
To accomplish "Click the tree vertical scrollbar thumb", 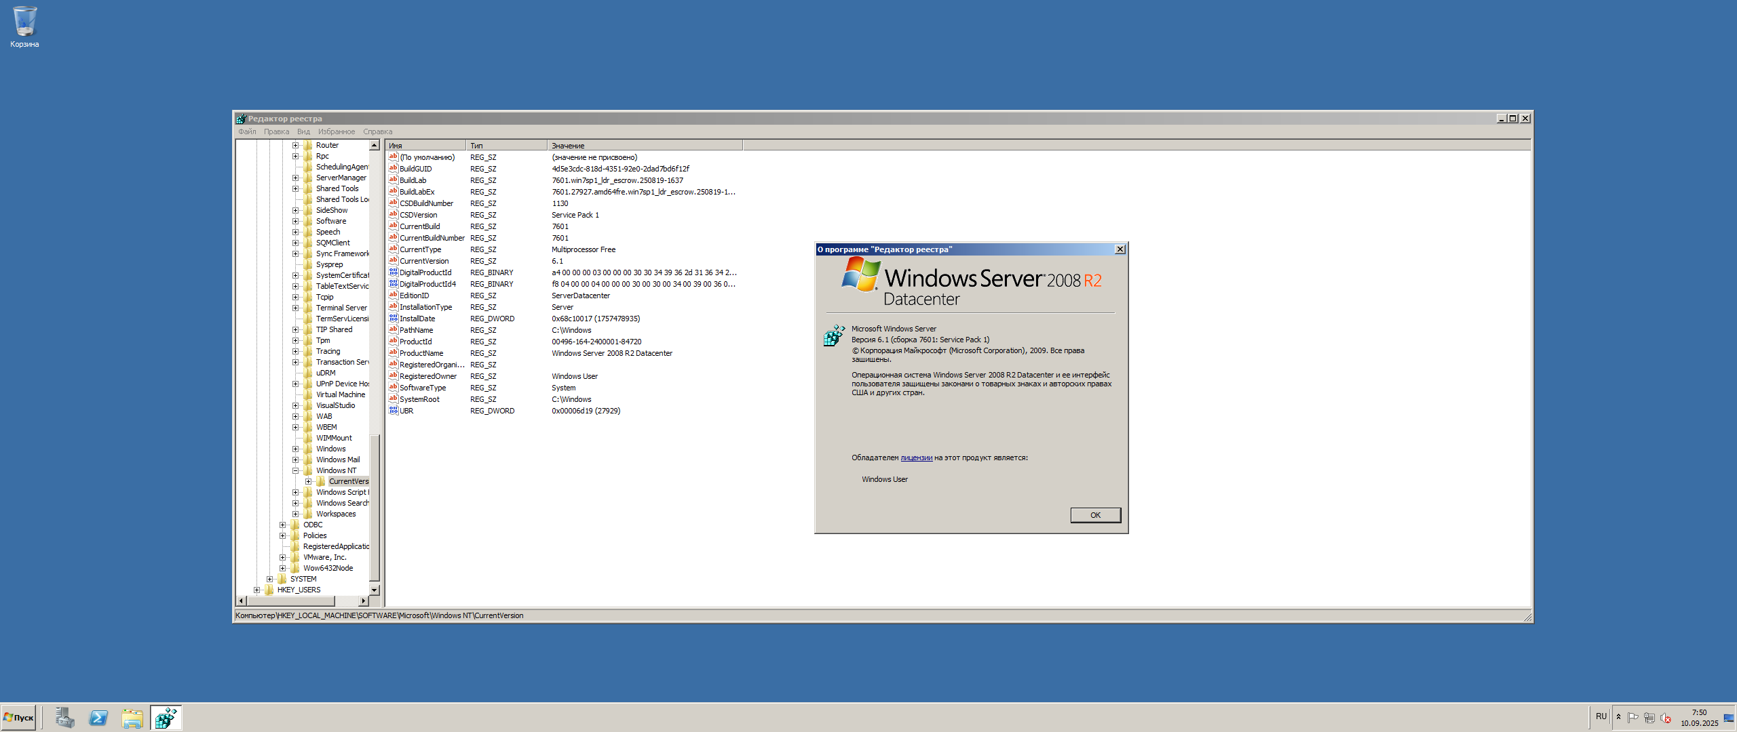I will [x=374, y=507].
